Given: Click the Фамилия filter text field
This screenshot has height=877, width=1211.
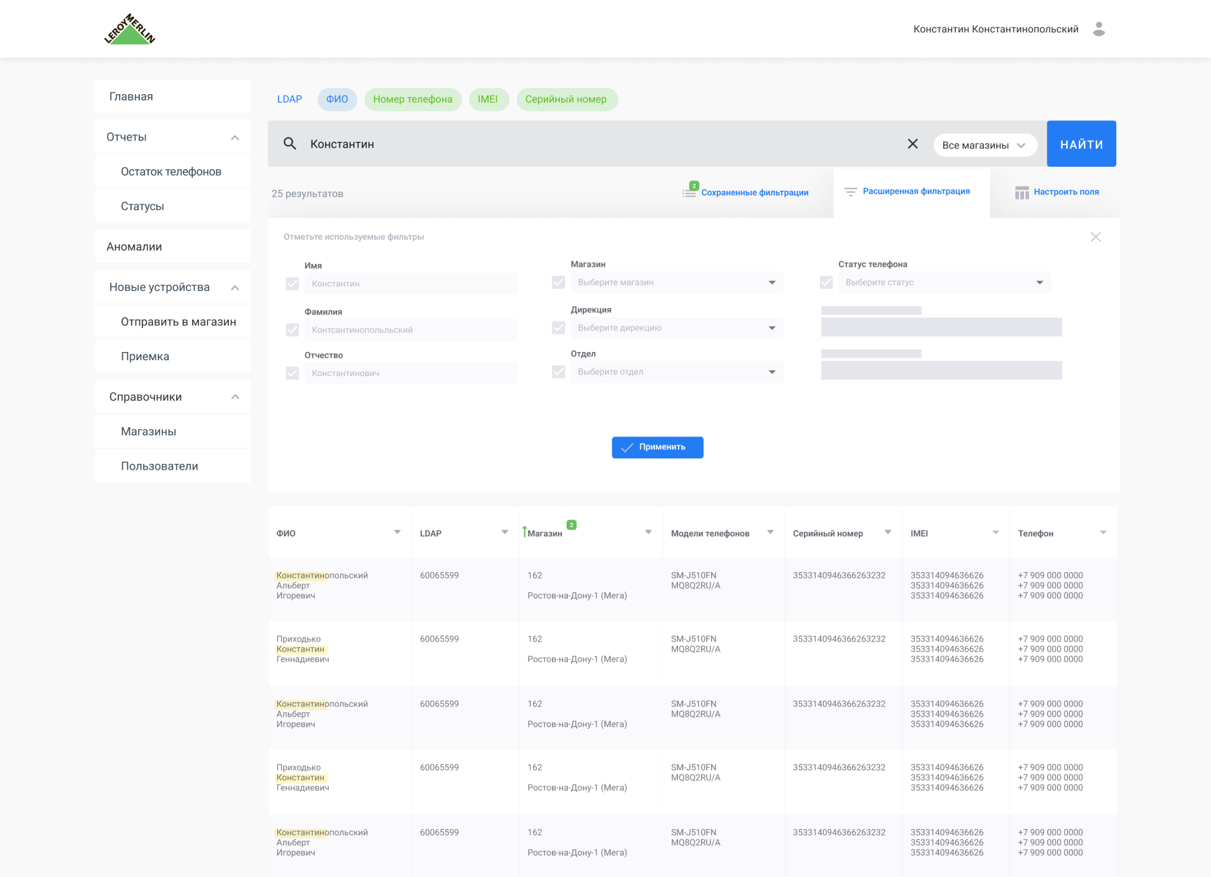Looking at the screenshot, I should 411,330.
